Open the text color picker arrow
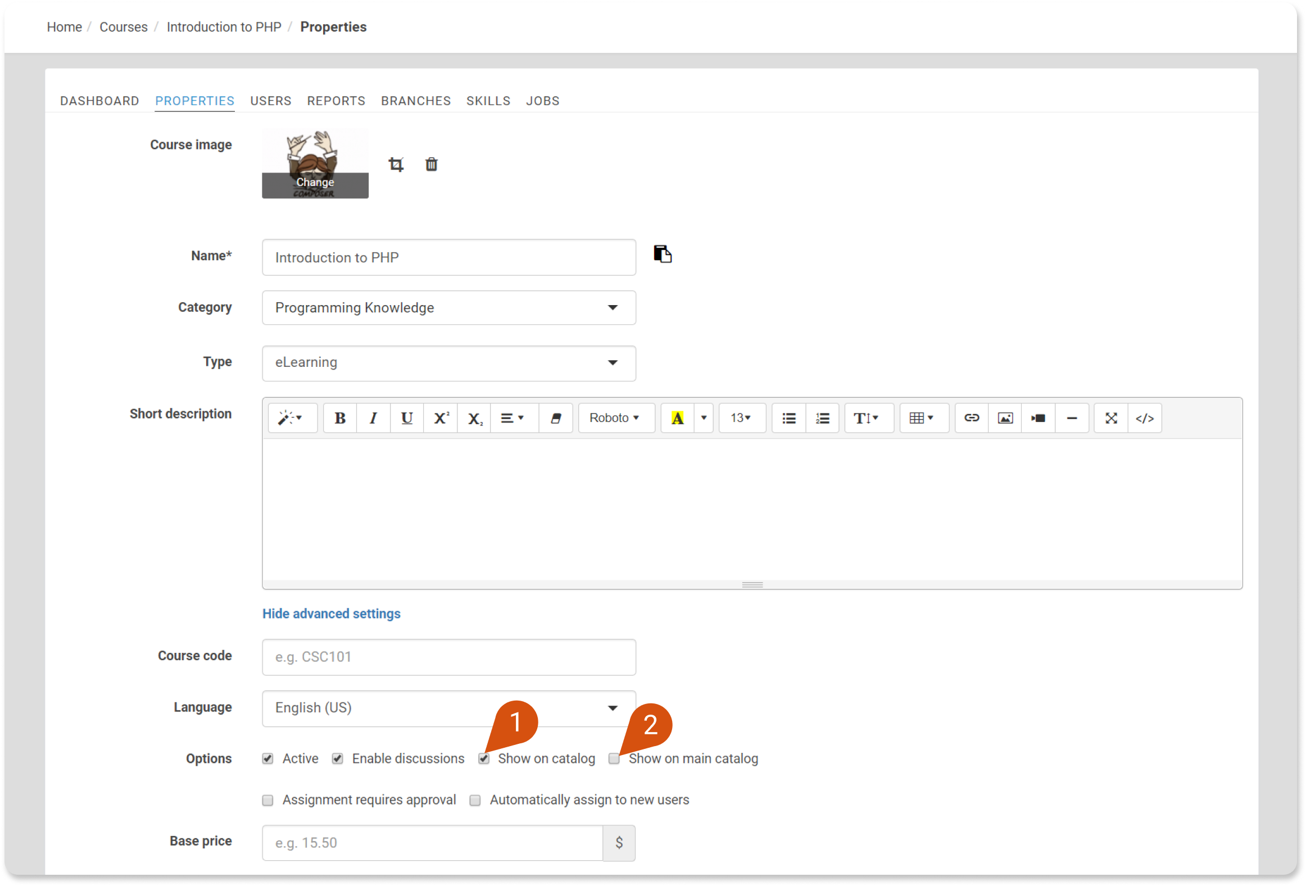 pos(704,418)
